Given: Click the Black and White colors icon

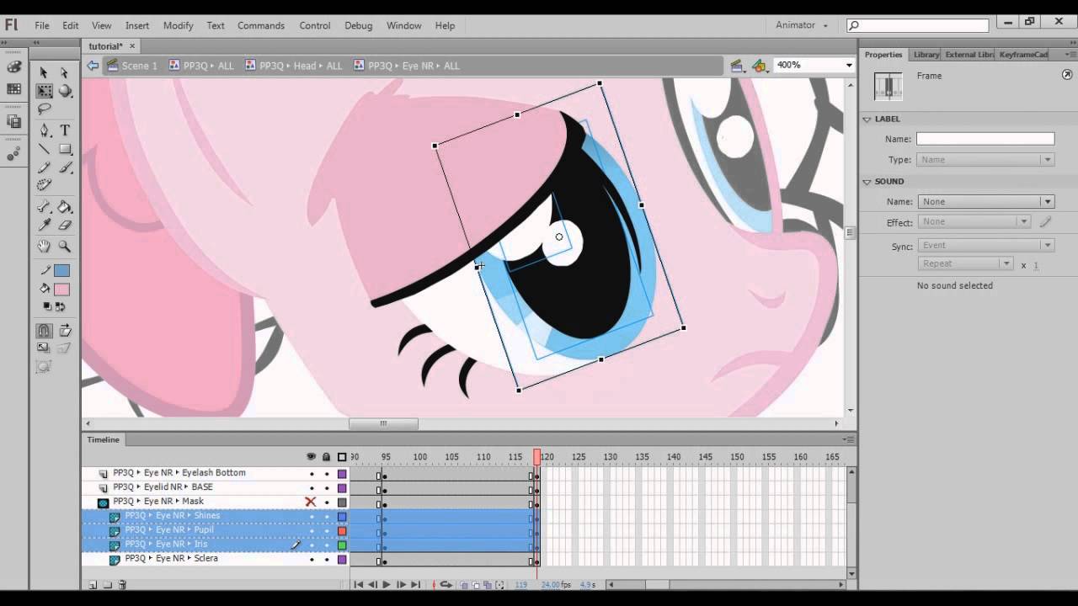Looking at the screenshot, I should (48, 306).
